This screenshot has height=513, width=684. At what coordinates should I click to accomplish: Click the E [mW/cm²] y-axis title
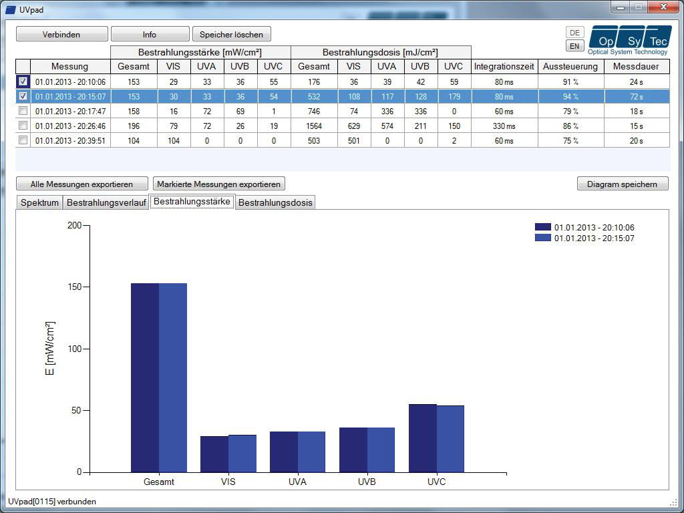50,349
